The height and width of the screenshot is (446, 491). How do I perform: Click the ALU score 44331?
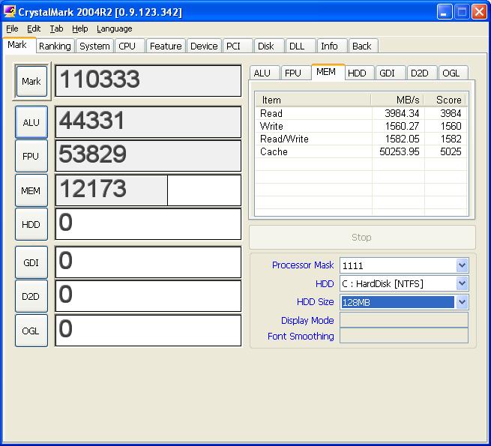[x=148, y=122]
